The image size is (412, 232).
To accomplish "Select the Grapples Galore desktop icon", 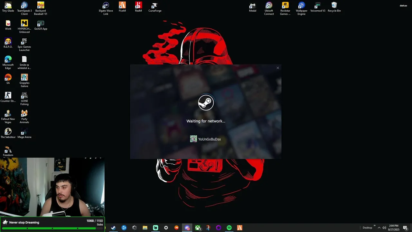I will [24, 81].
